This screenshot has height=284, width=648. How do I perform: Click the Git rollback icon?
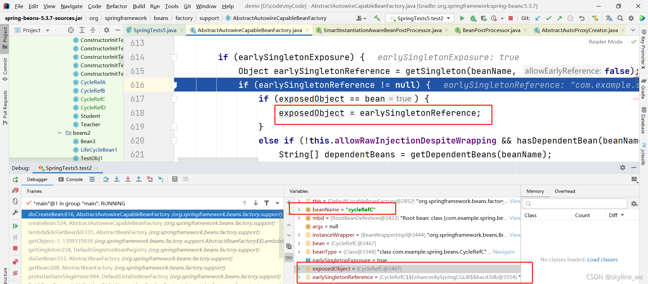[x=582, y=18]
